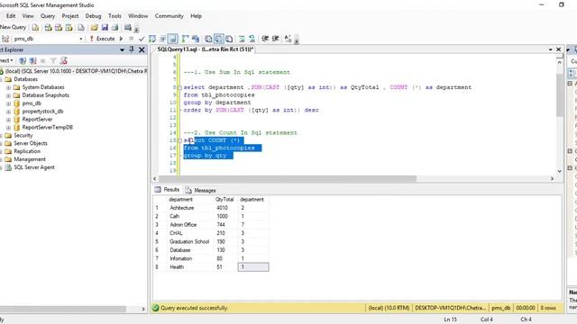Open an Analysis Services DMX Query
Viewport: 577px width, 324px height.
pyautogui.click(x=59, y=28)
